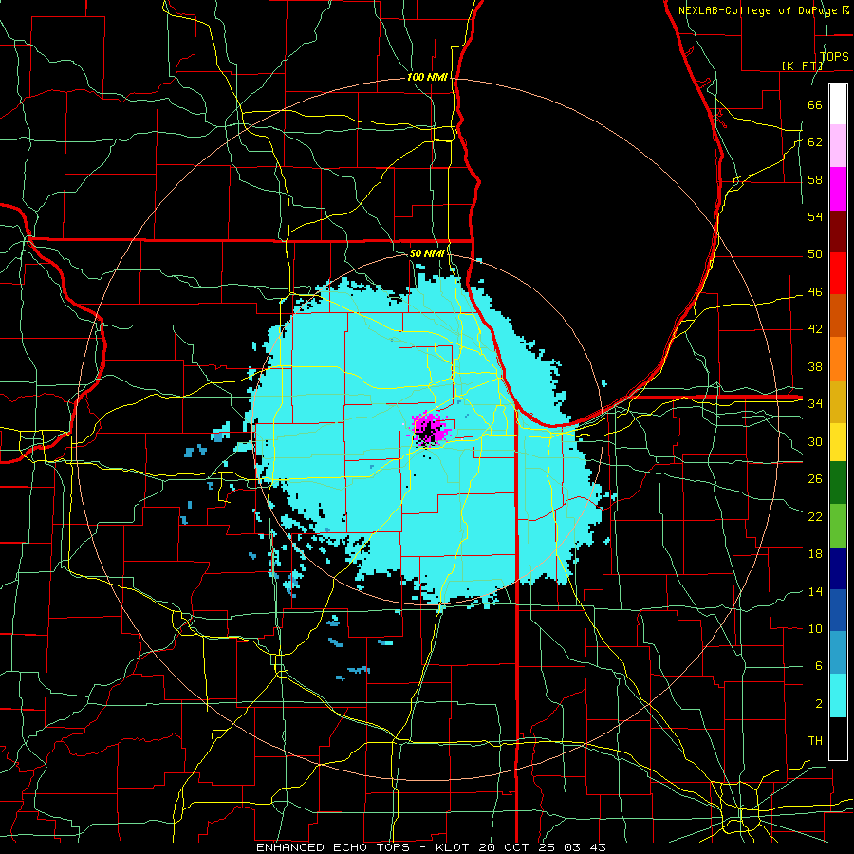This screenshot has height=854, width=854.
Task: Click the legend value "2"
Action: pos(818,704)
